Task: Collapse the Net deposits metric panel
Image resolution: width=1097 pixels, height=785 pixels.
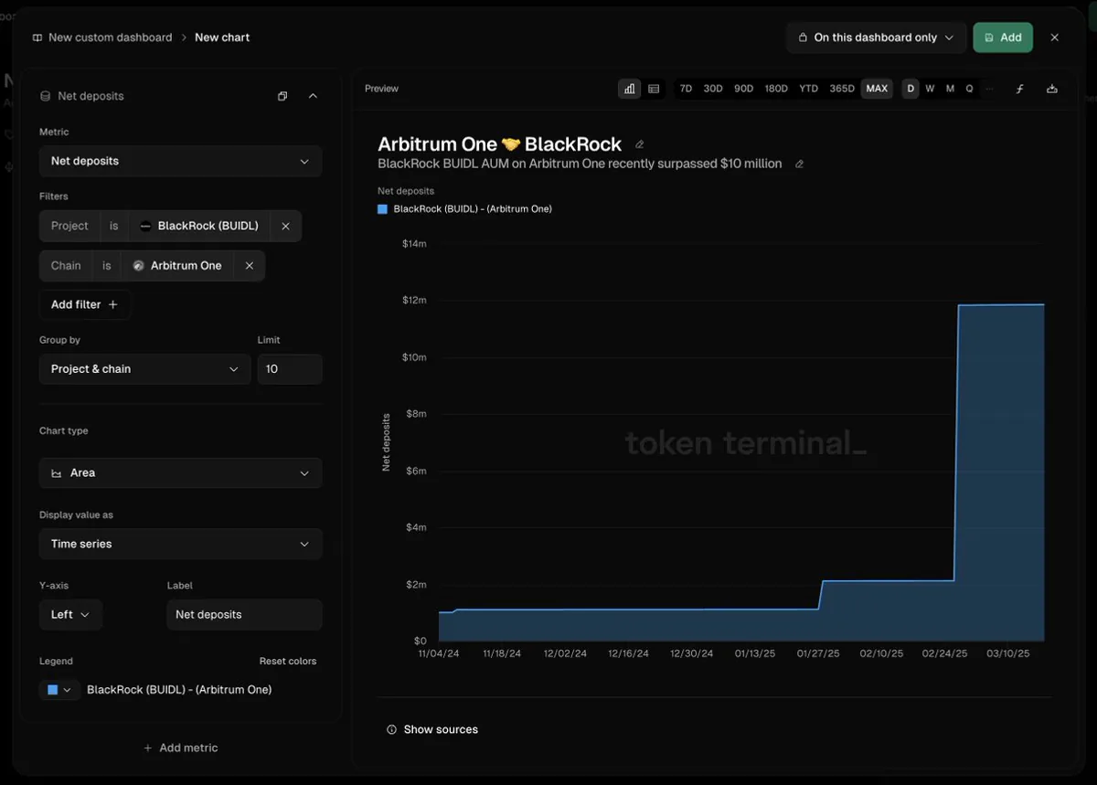Action: [313, 96]
